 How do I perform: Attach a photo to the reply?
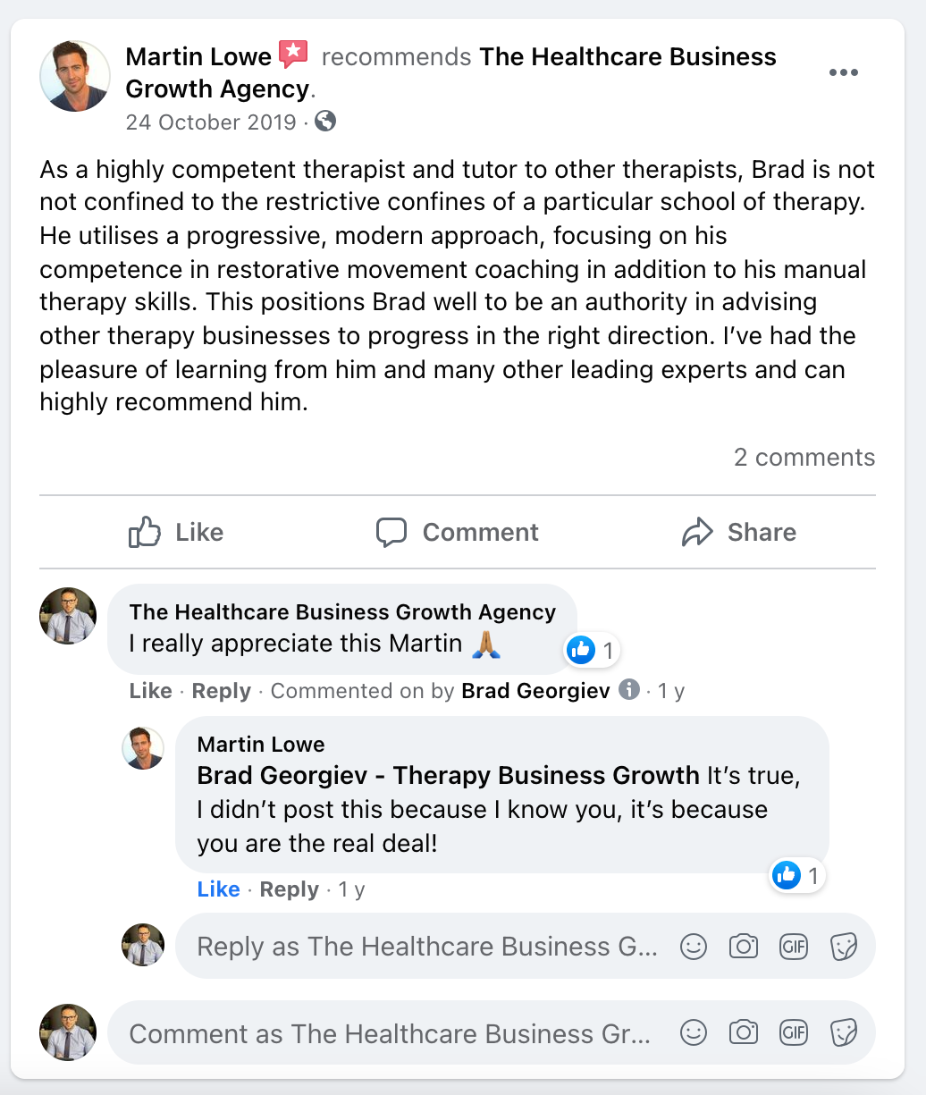coord(744,947)
